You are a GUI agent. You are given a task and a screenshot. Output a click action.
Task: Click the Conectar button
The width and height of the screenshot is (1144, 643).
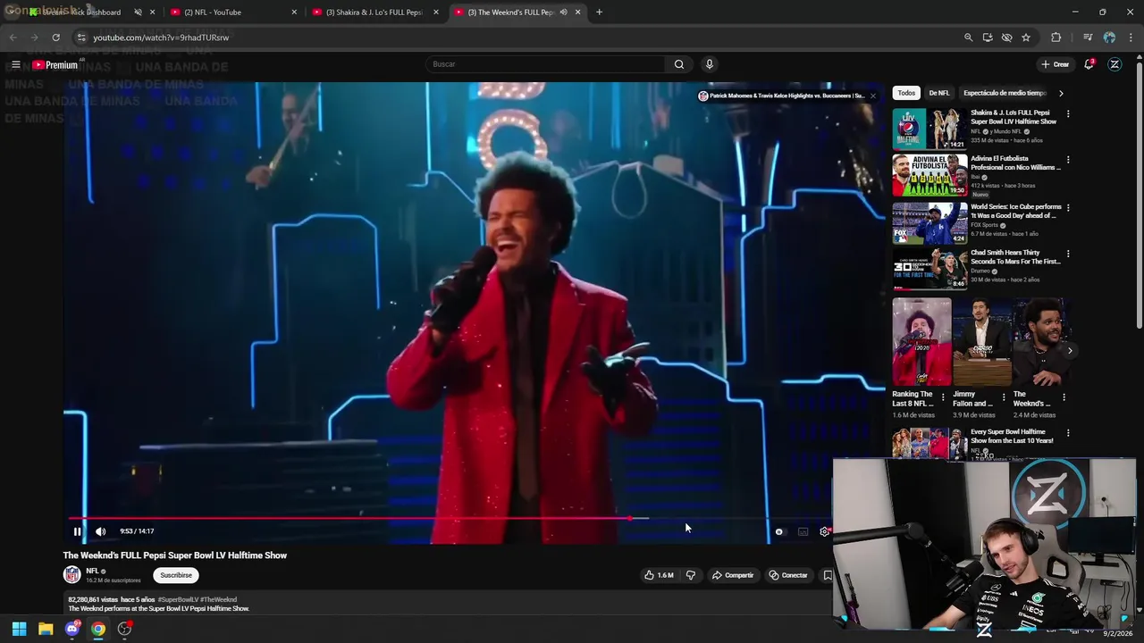coord(788,575)
